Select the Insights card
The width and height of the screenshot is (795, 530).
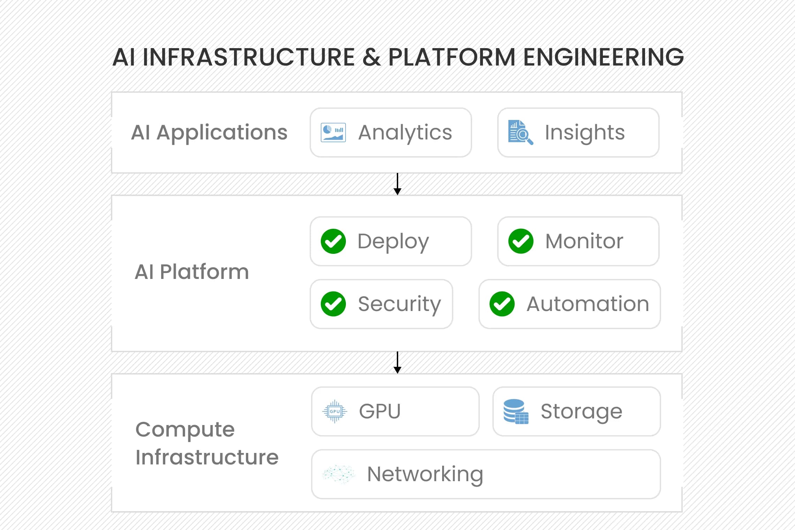(x=578, y=132)
